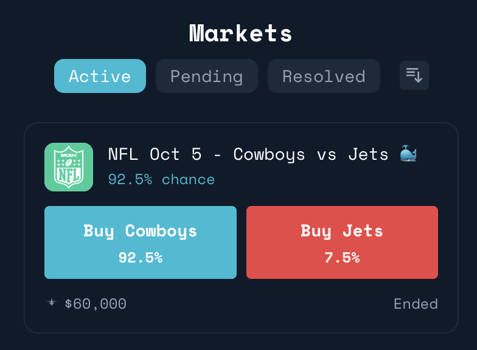Click the whale emoji icon
The height and width of the screenshot is (350, 477).
pyautogui.click(x=408, y=154)
